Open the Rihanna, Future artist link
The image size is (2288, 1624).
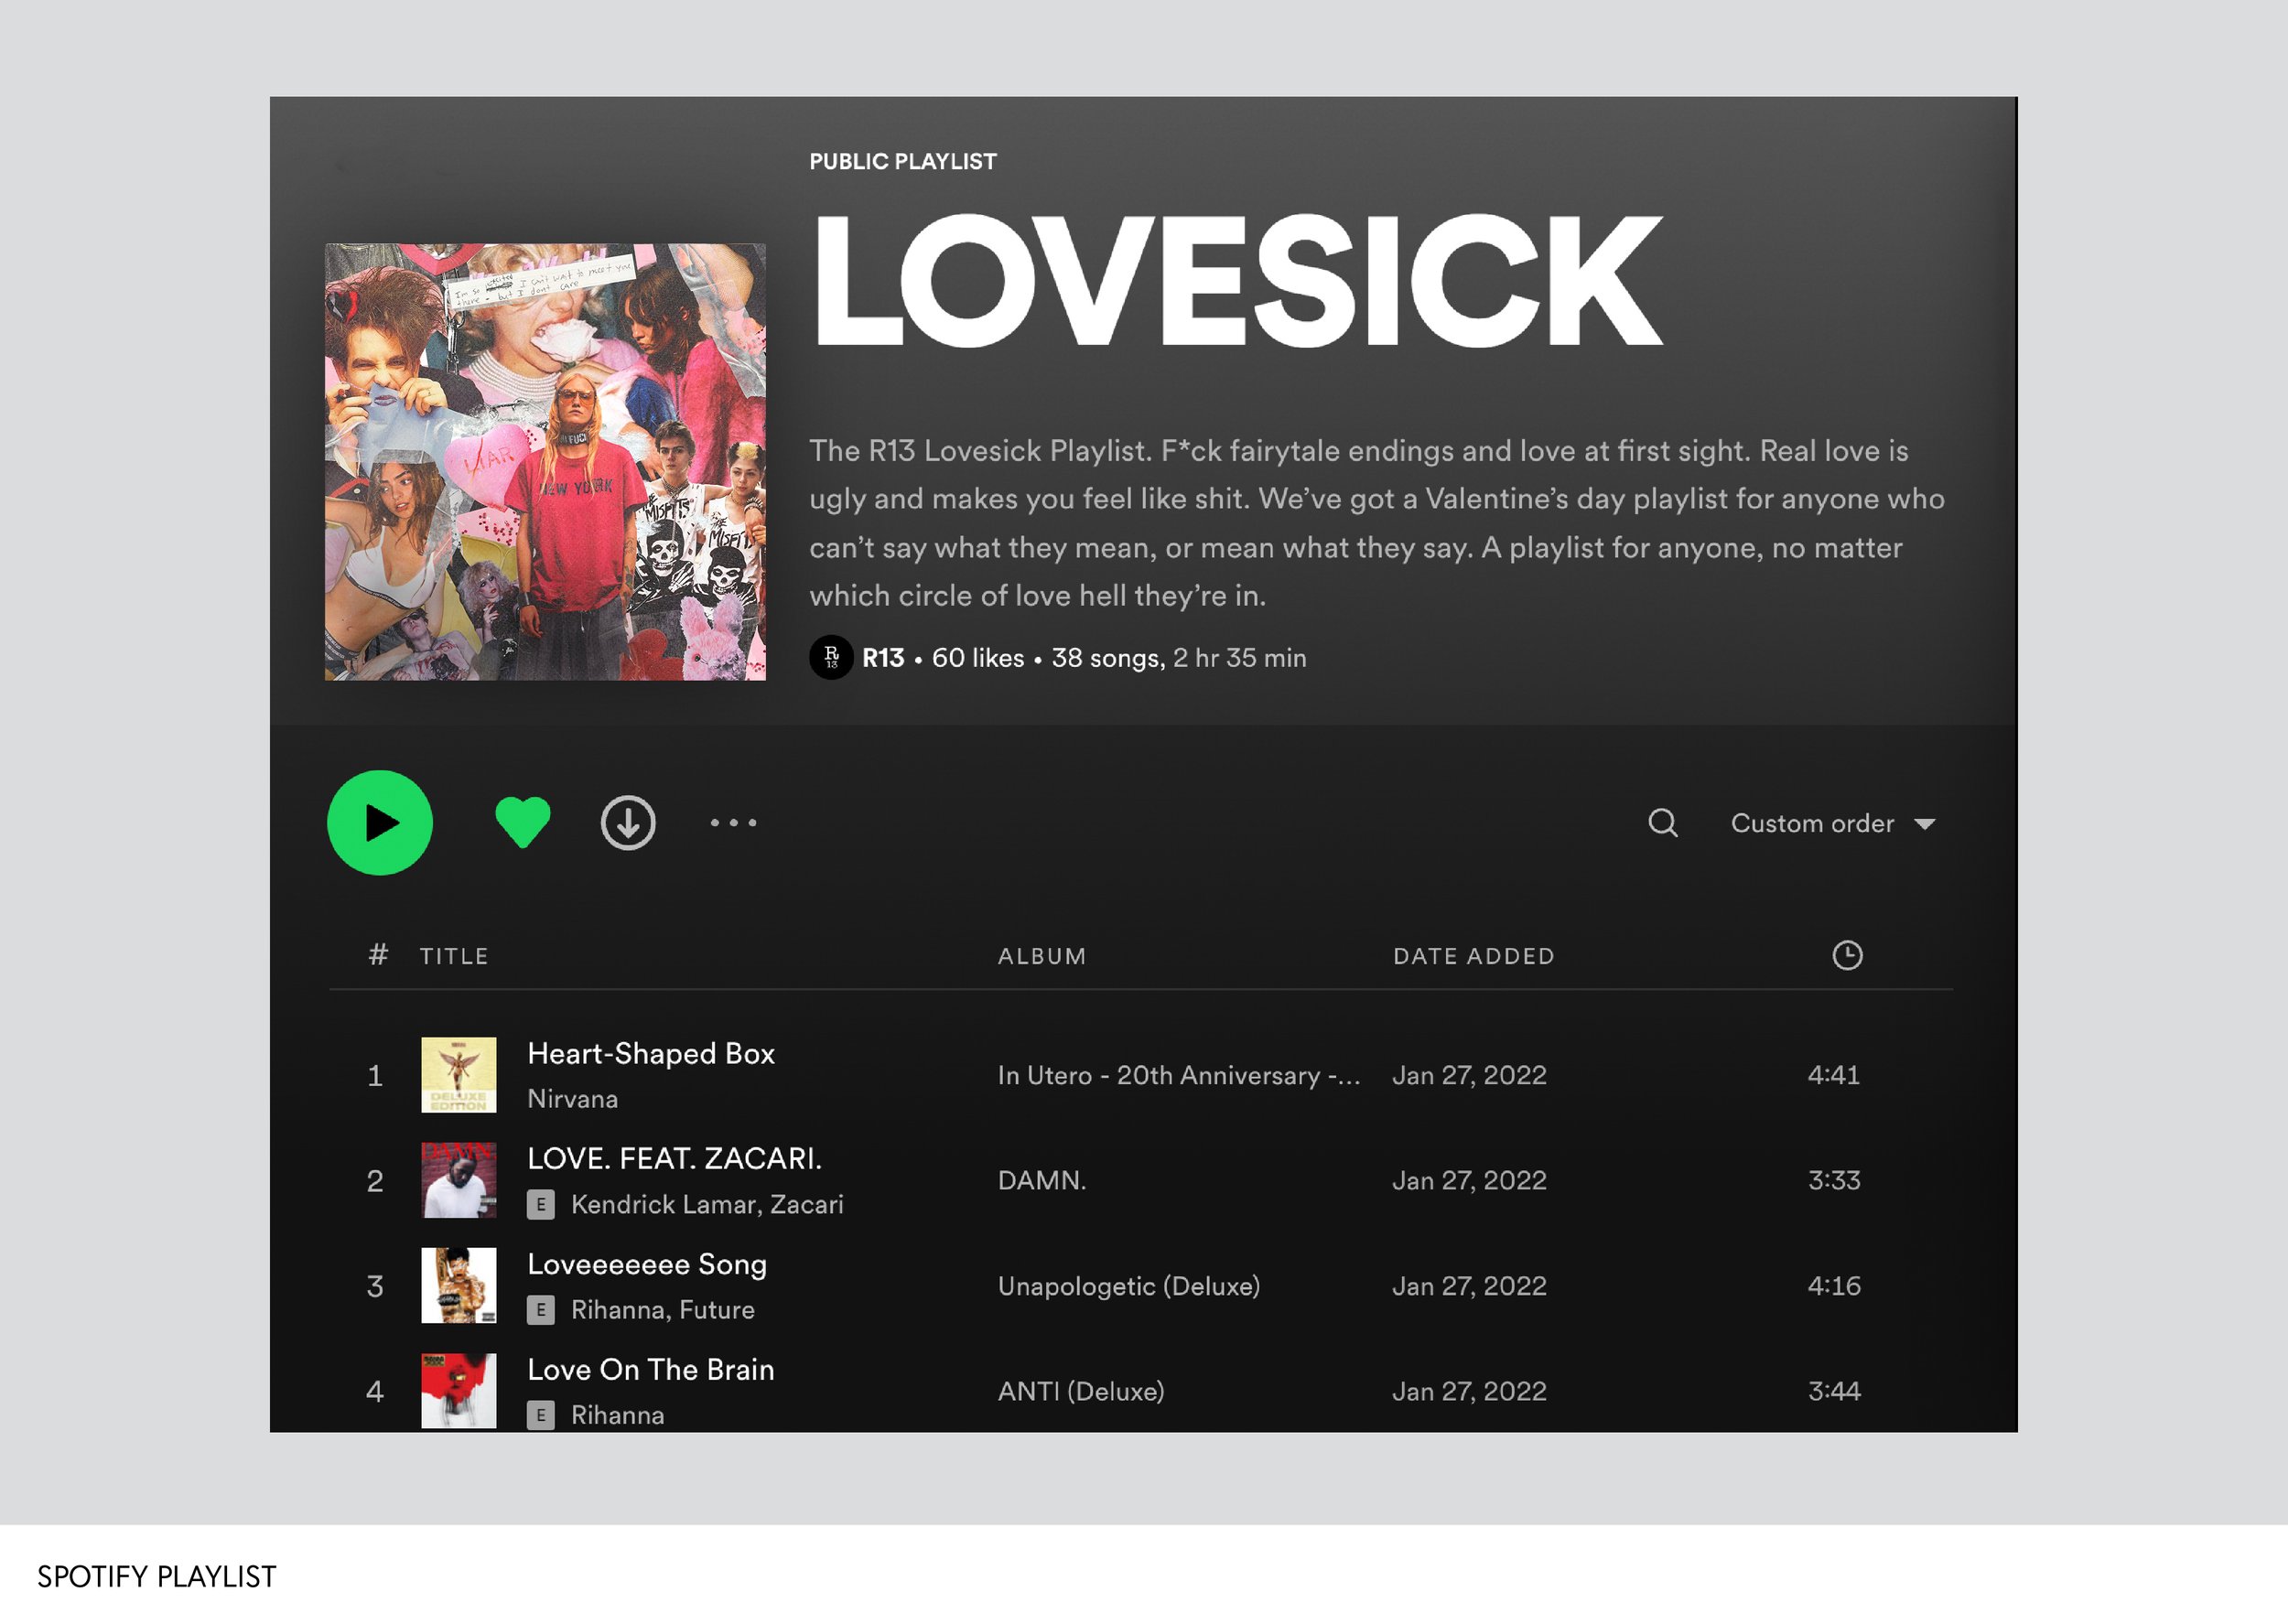click(x=663, y=1310)
